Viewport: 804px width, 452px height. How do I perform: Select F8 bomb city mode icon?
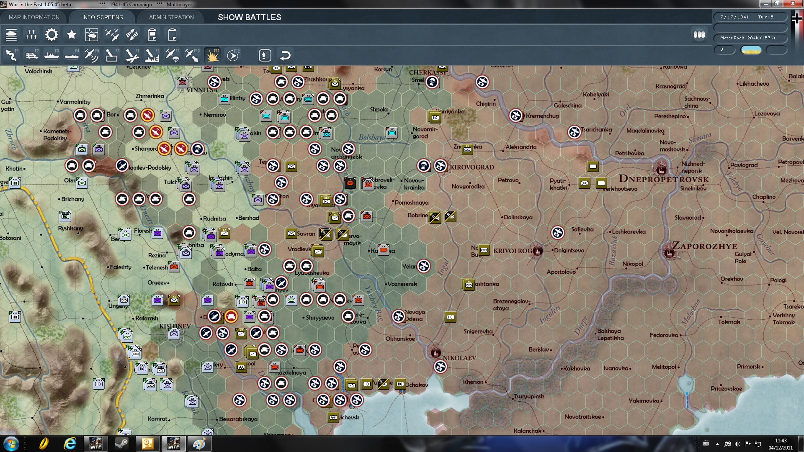pyautogui.click(x=152, y=55)
